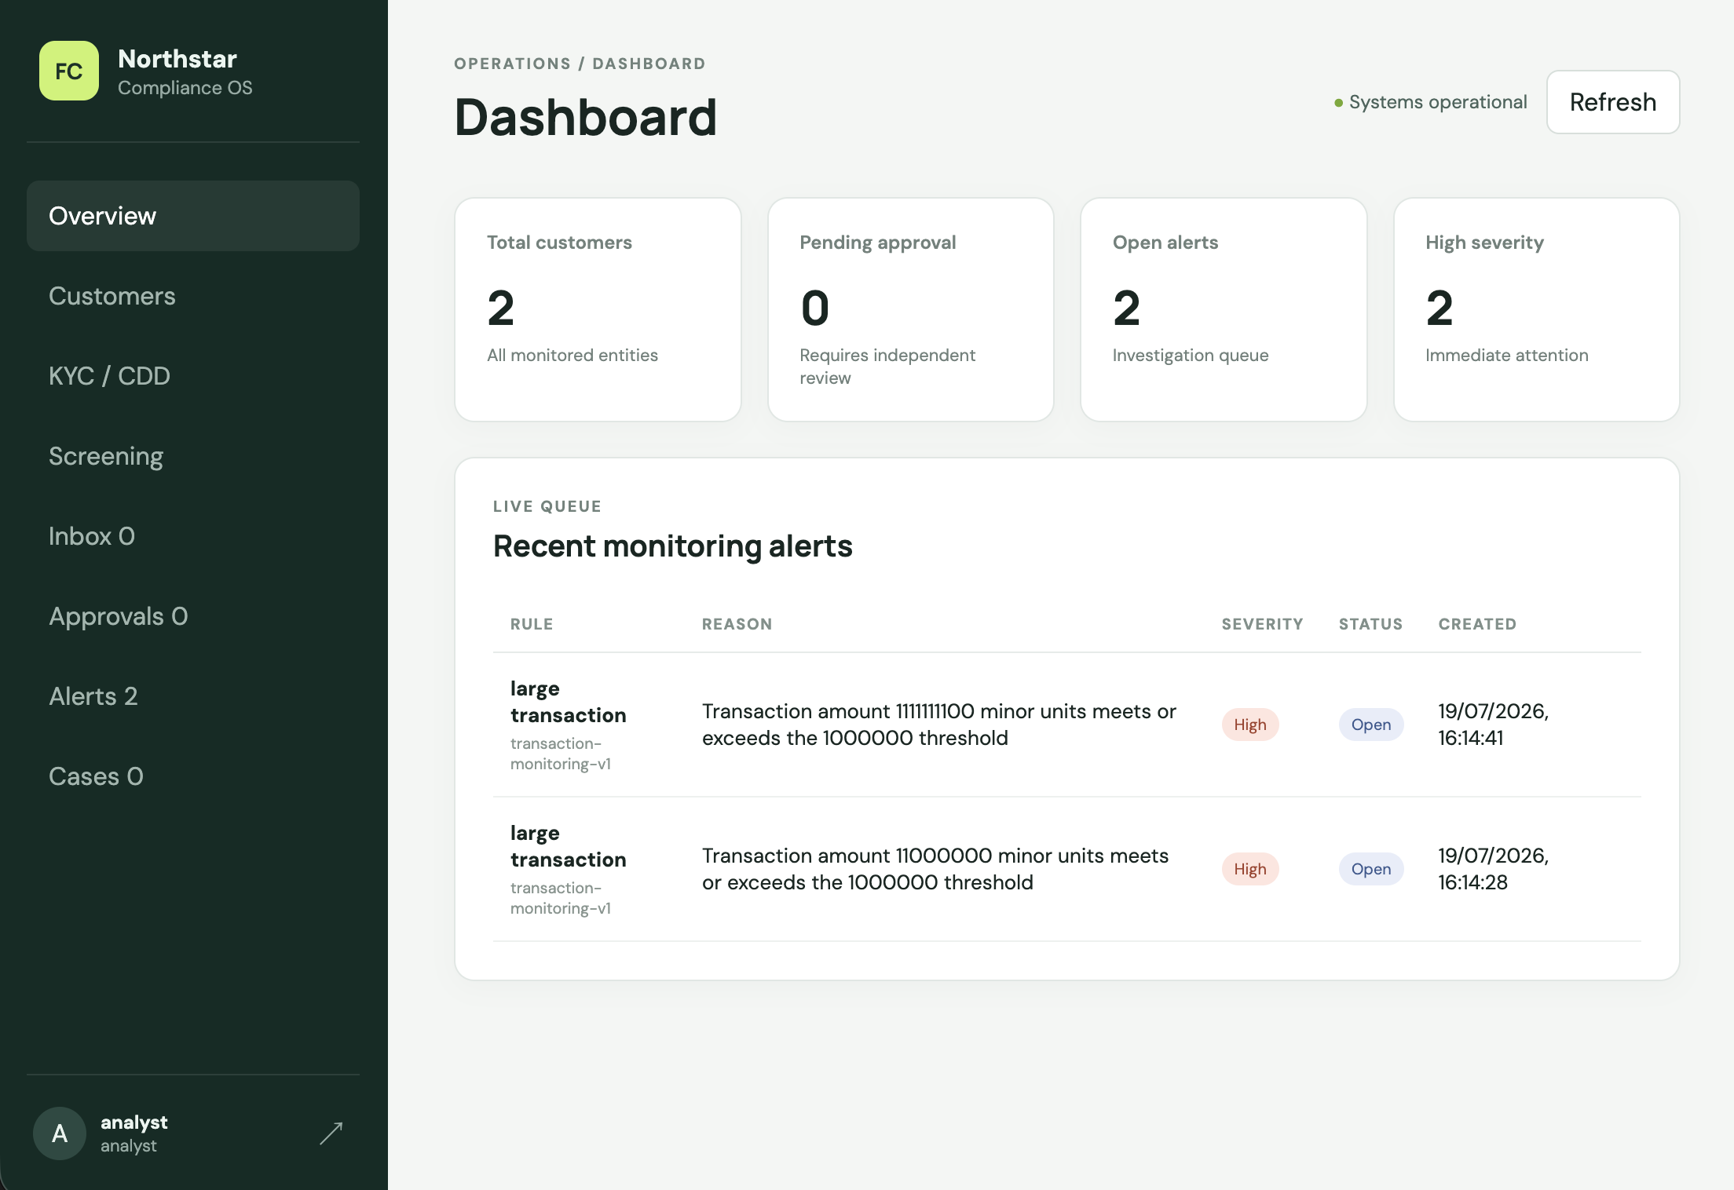This screenshot has height=1190, width=1734.
Task: Click the green Systems operational status dot
Action: pos(1338,103)
